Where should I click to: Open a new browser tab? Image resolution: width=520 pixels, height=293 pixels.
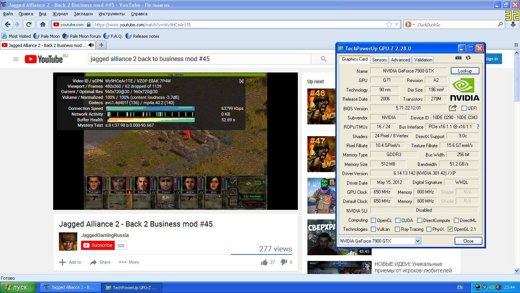(101, 45)
